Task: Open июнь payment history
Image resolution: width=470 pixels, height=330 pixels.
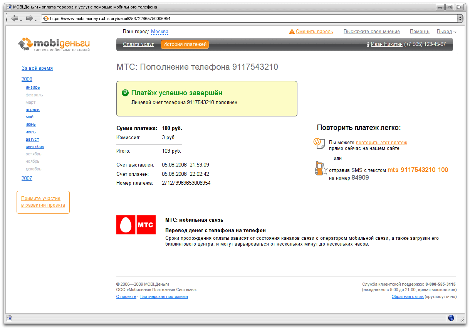Action: 31,125
